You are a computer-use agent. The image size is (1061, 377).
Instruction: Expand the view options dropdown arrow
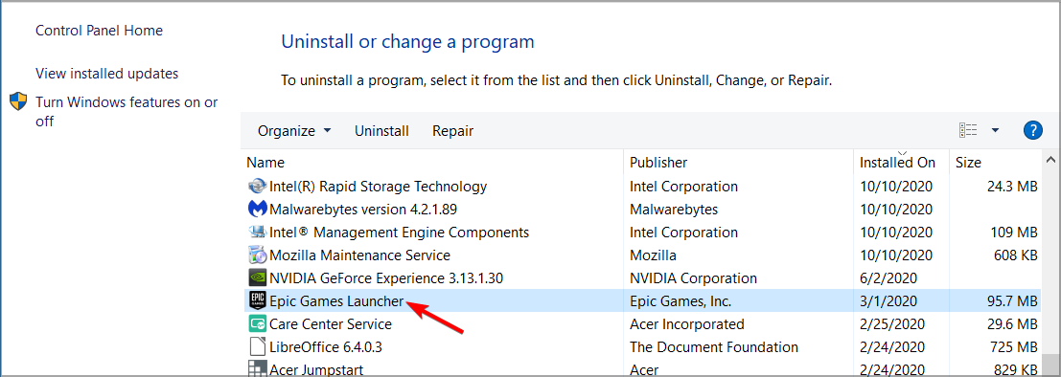click(x=996, y=130)
